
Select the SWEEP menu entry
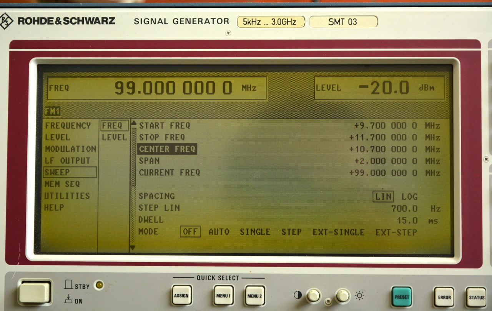[x=70, y=172]
